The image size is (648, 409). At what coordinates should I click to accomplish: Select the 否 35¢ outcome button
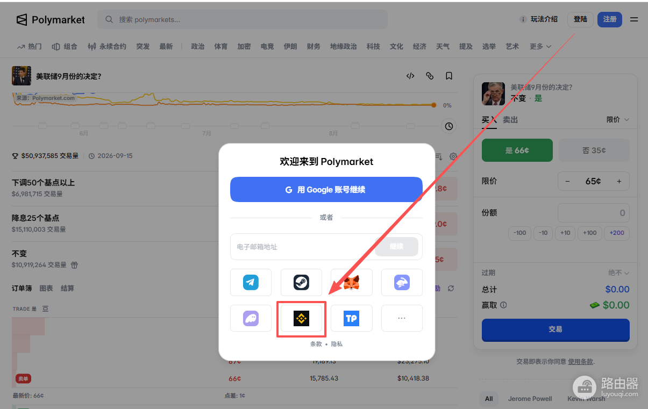(x=594, y=150)
